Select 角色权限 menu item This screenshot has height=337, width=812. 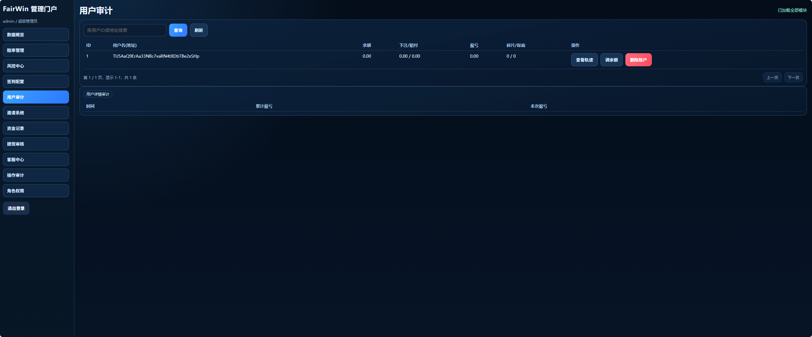pyautogui.click(x=36, y=191)
